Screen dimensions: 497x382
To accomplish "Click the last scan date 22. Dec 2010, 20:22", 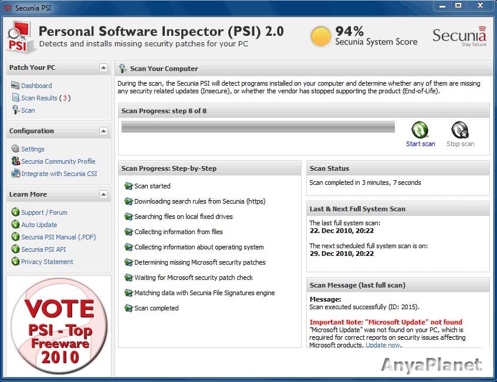I will pos(342,231).
